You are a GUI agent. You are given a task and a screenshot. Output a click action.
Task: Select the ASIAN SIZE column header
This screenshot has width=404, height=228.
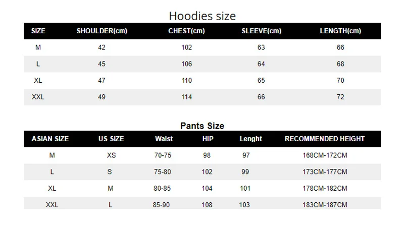(50, 139)
